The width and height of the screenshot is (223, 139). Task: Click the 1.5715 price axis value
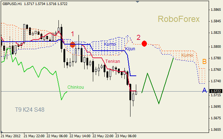click(x=216, y=95)
